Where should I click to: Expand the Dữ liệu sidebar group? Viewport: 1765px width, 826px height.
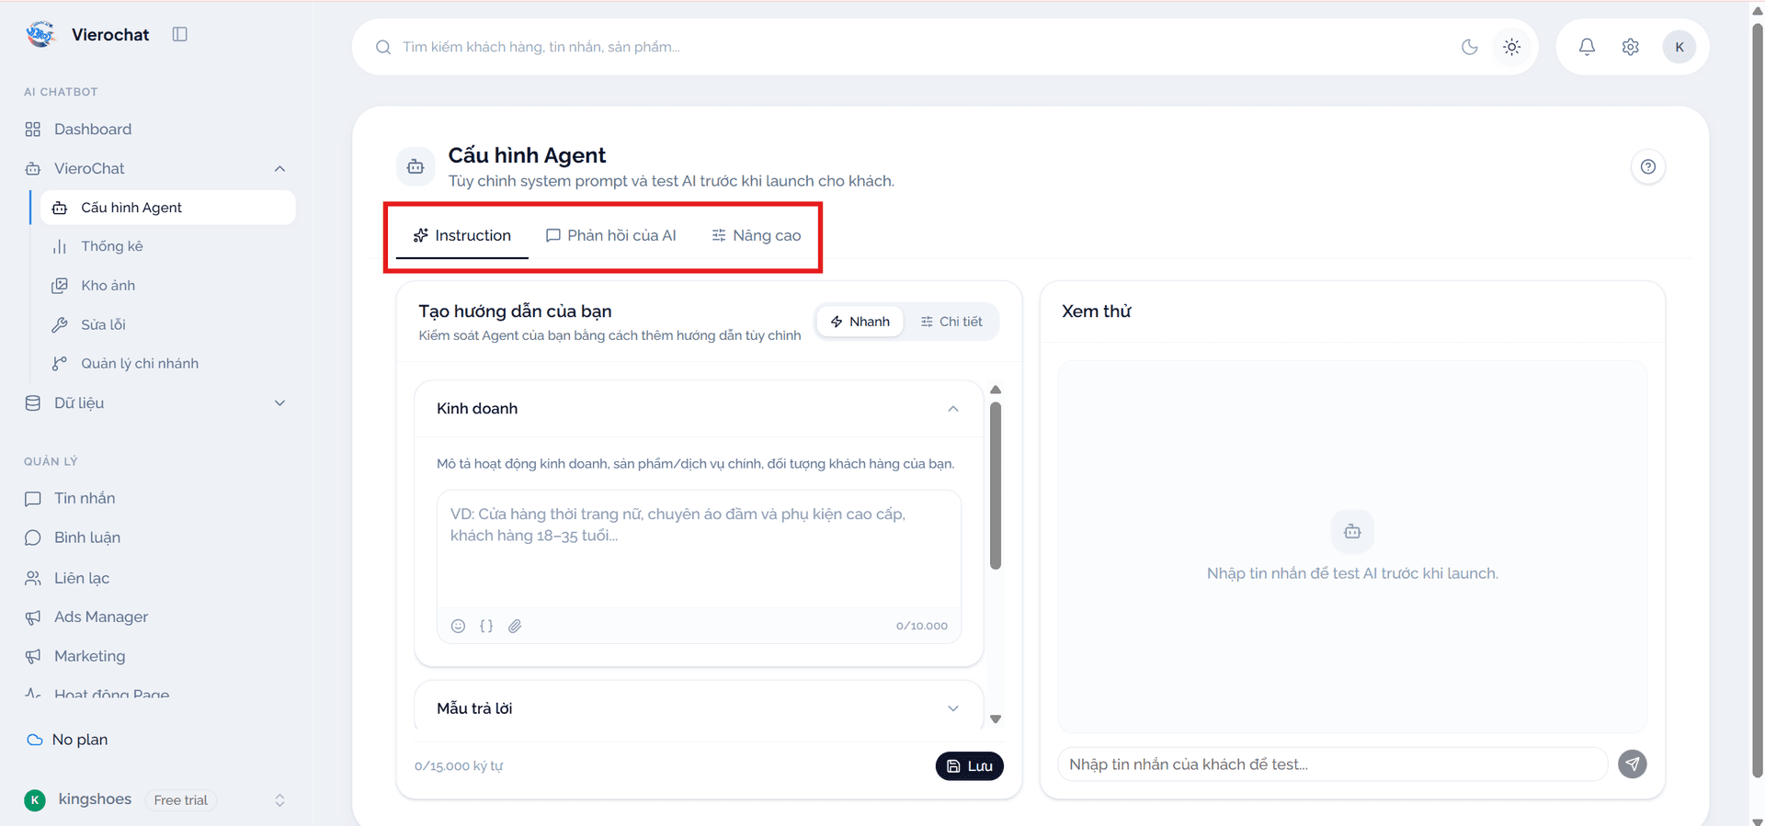[x=279, y=403]
